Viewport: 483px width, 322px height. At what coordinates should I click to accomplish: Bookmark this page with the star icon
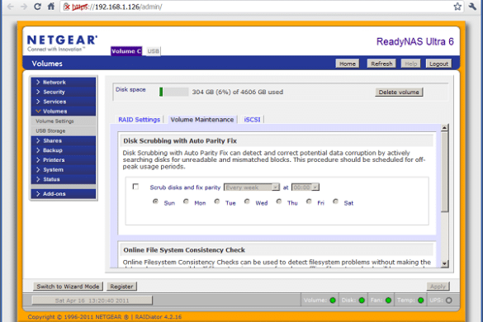point(457,7)
